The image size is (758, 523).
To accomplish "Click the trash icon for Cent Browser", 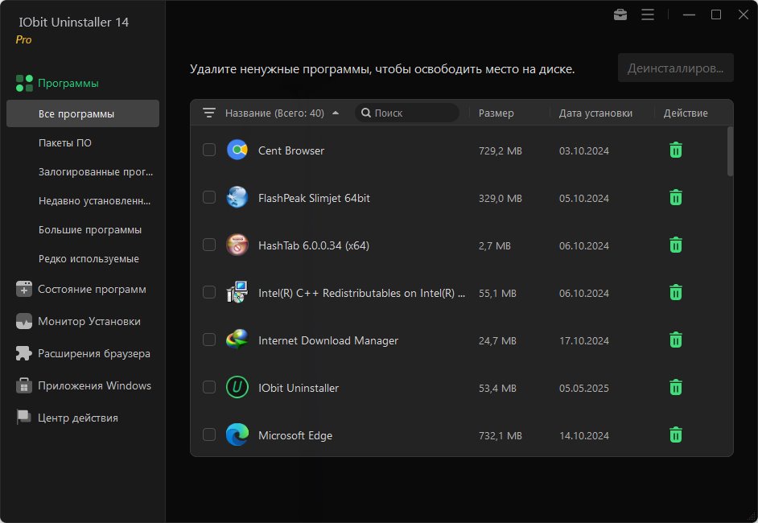I will tap(676, 150).
